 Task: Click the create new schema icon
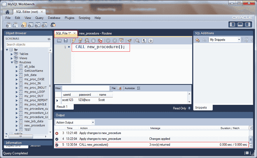(x=24, y=25)
